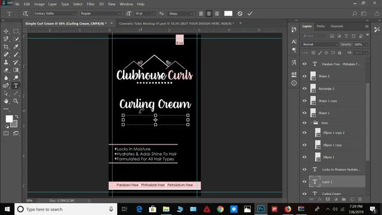Select the Horizontal Type tool

[16, 85]
